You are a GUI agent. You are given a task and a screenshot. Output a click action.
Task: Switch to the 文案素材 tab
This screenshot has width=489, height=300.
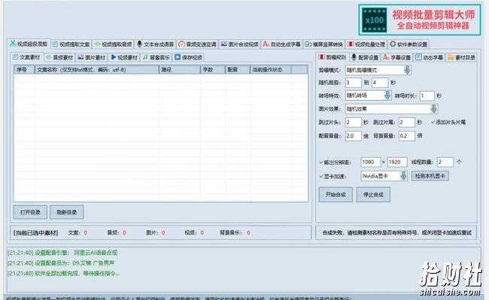[26, 57]
